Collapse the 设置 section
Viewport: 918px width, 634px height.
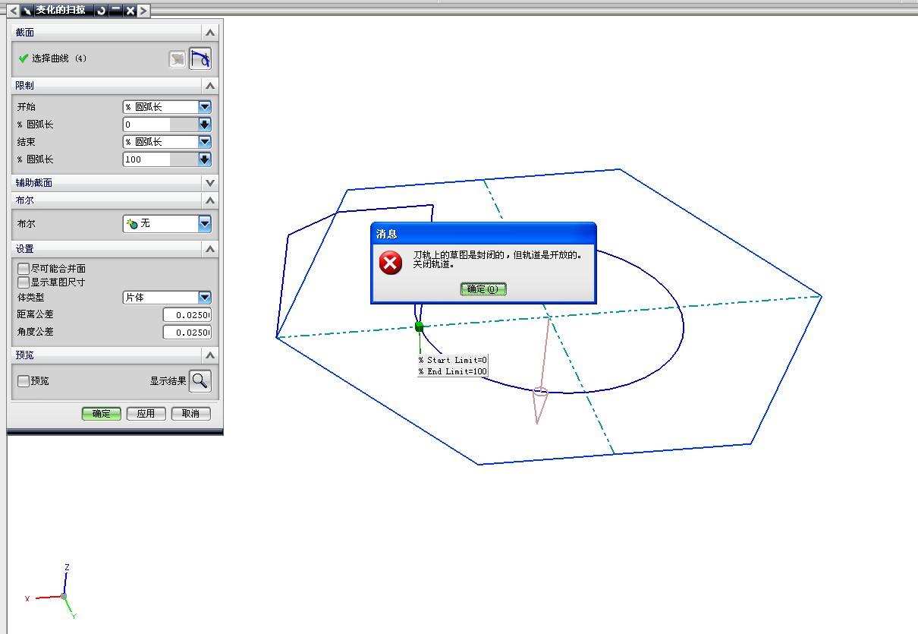(x=210, y=249)
